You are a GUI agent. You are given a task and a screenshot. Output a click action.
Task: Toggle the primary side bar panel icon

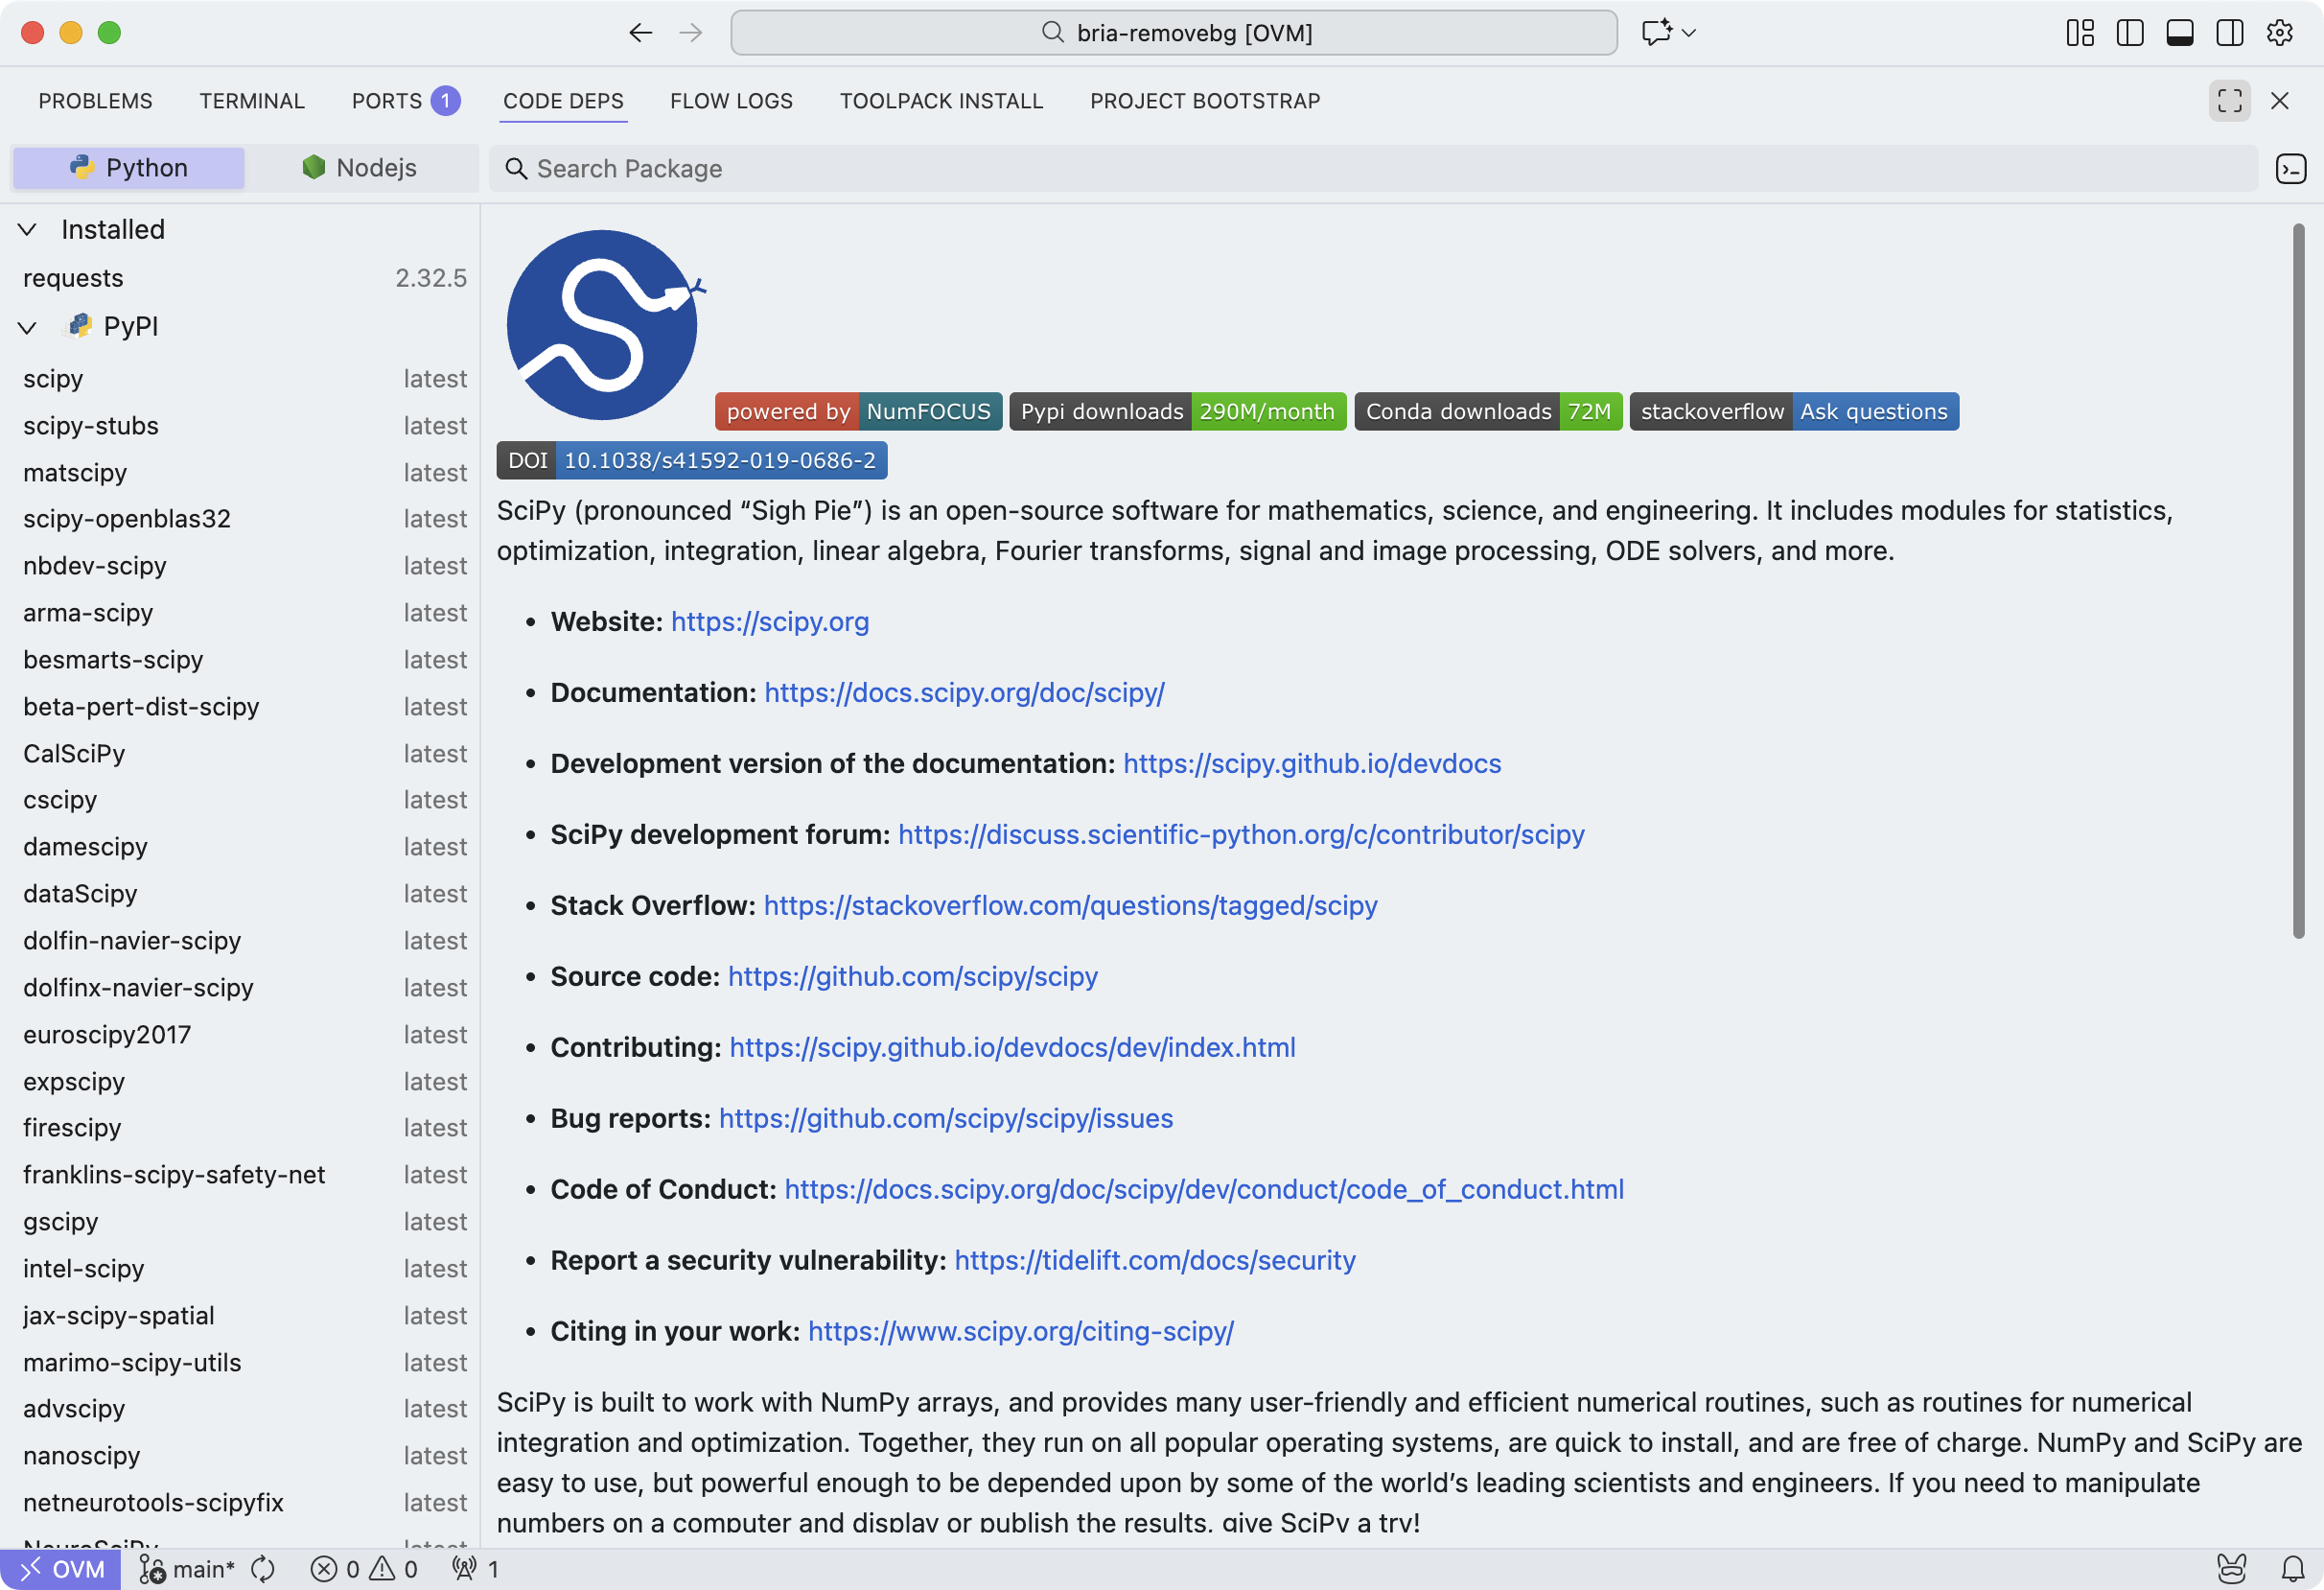(x=2130, y=32)
